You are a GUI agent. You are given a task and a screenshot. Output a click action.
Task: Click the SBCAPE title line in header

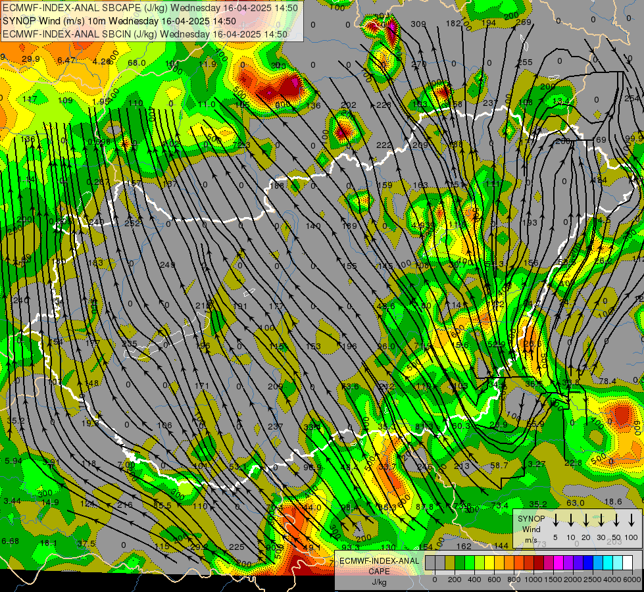coord(151,8)
